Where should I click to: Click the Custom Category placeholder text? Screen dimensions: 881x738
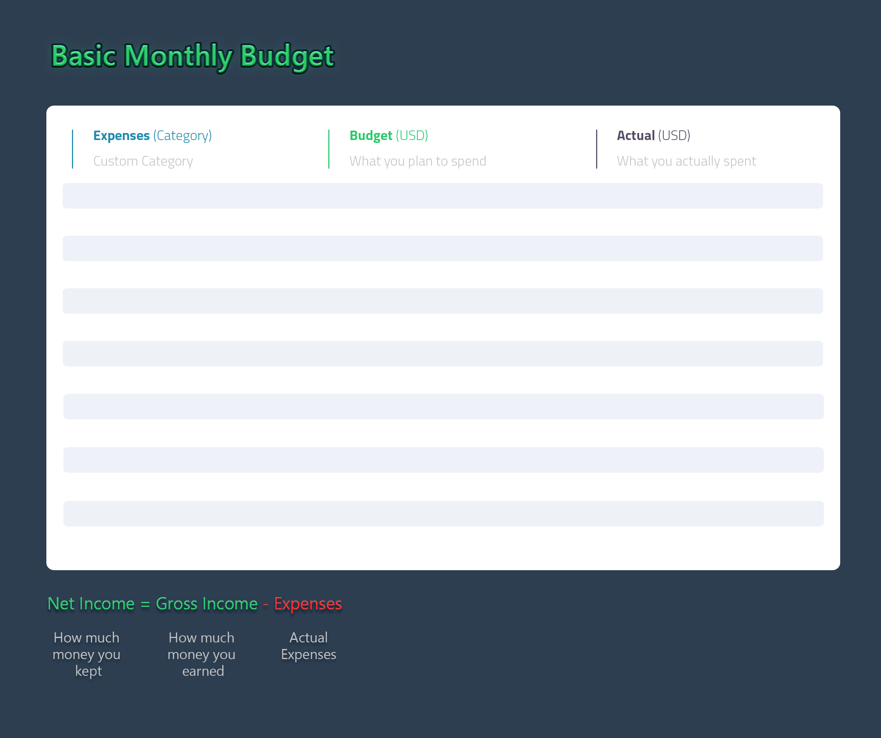point(143,161)
